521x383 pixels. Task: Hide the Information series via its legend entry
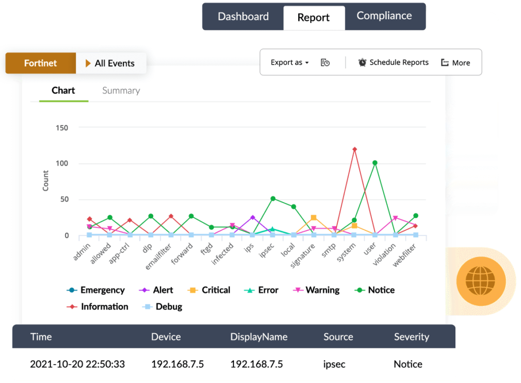tap(102, 306)
